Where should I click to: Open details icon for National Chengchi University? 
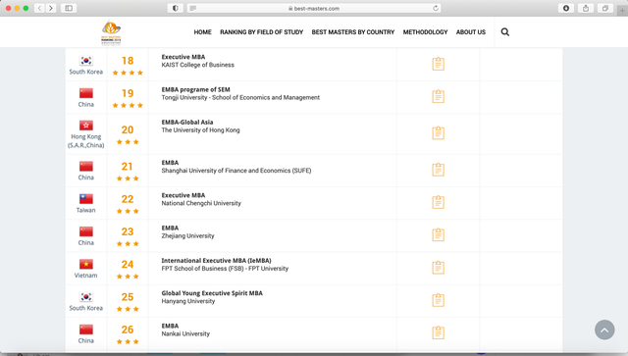[438, 202]
